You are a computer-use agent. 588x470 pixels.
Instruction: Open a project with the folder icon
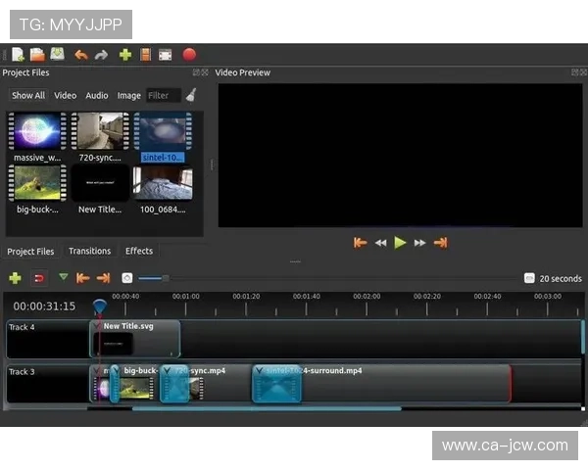37,55
